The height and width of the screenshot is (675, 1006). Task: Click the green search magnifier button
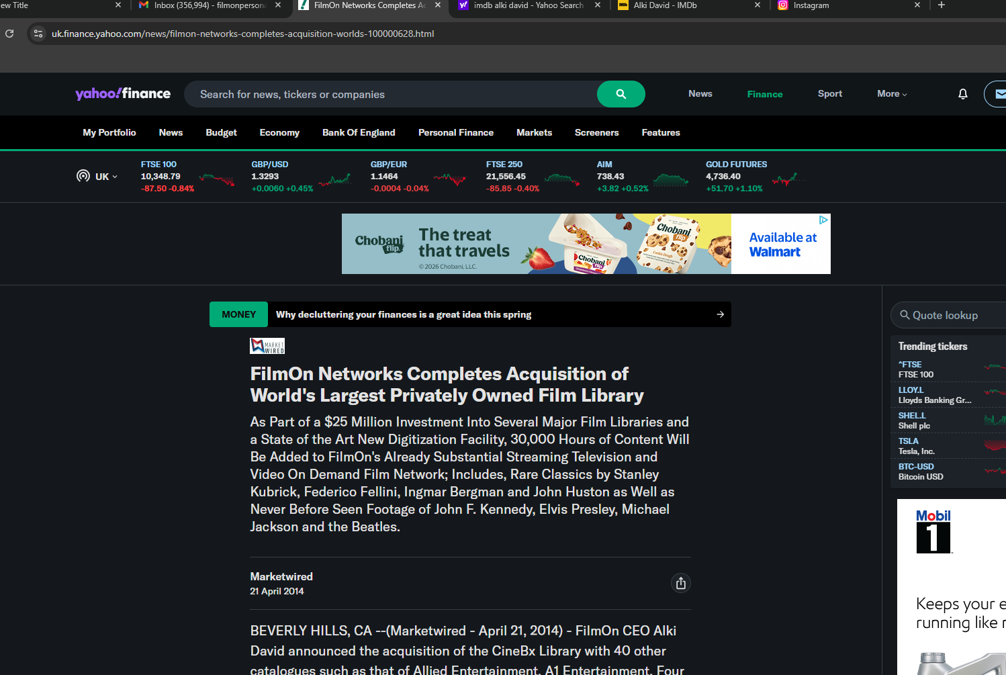[621, 94]
